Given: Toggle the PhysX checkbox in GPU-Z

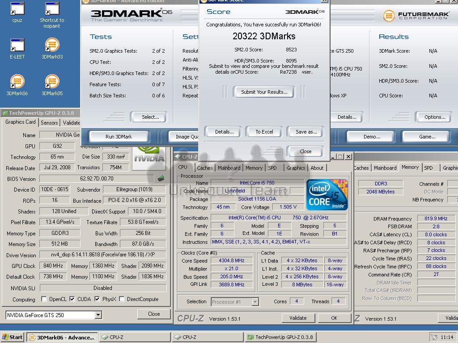Looking at the screenshot, I should [97, 299].
